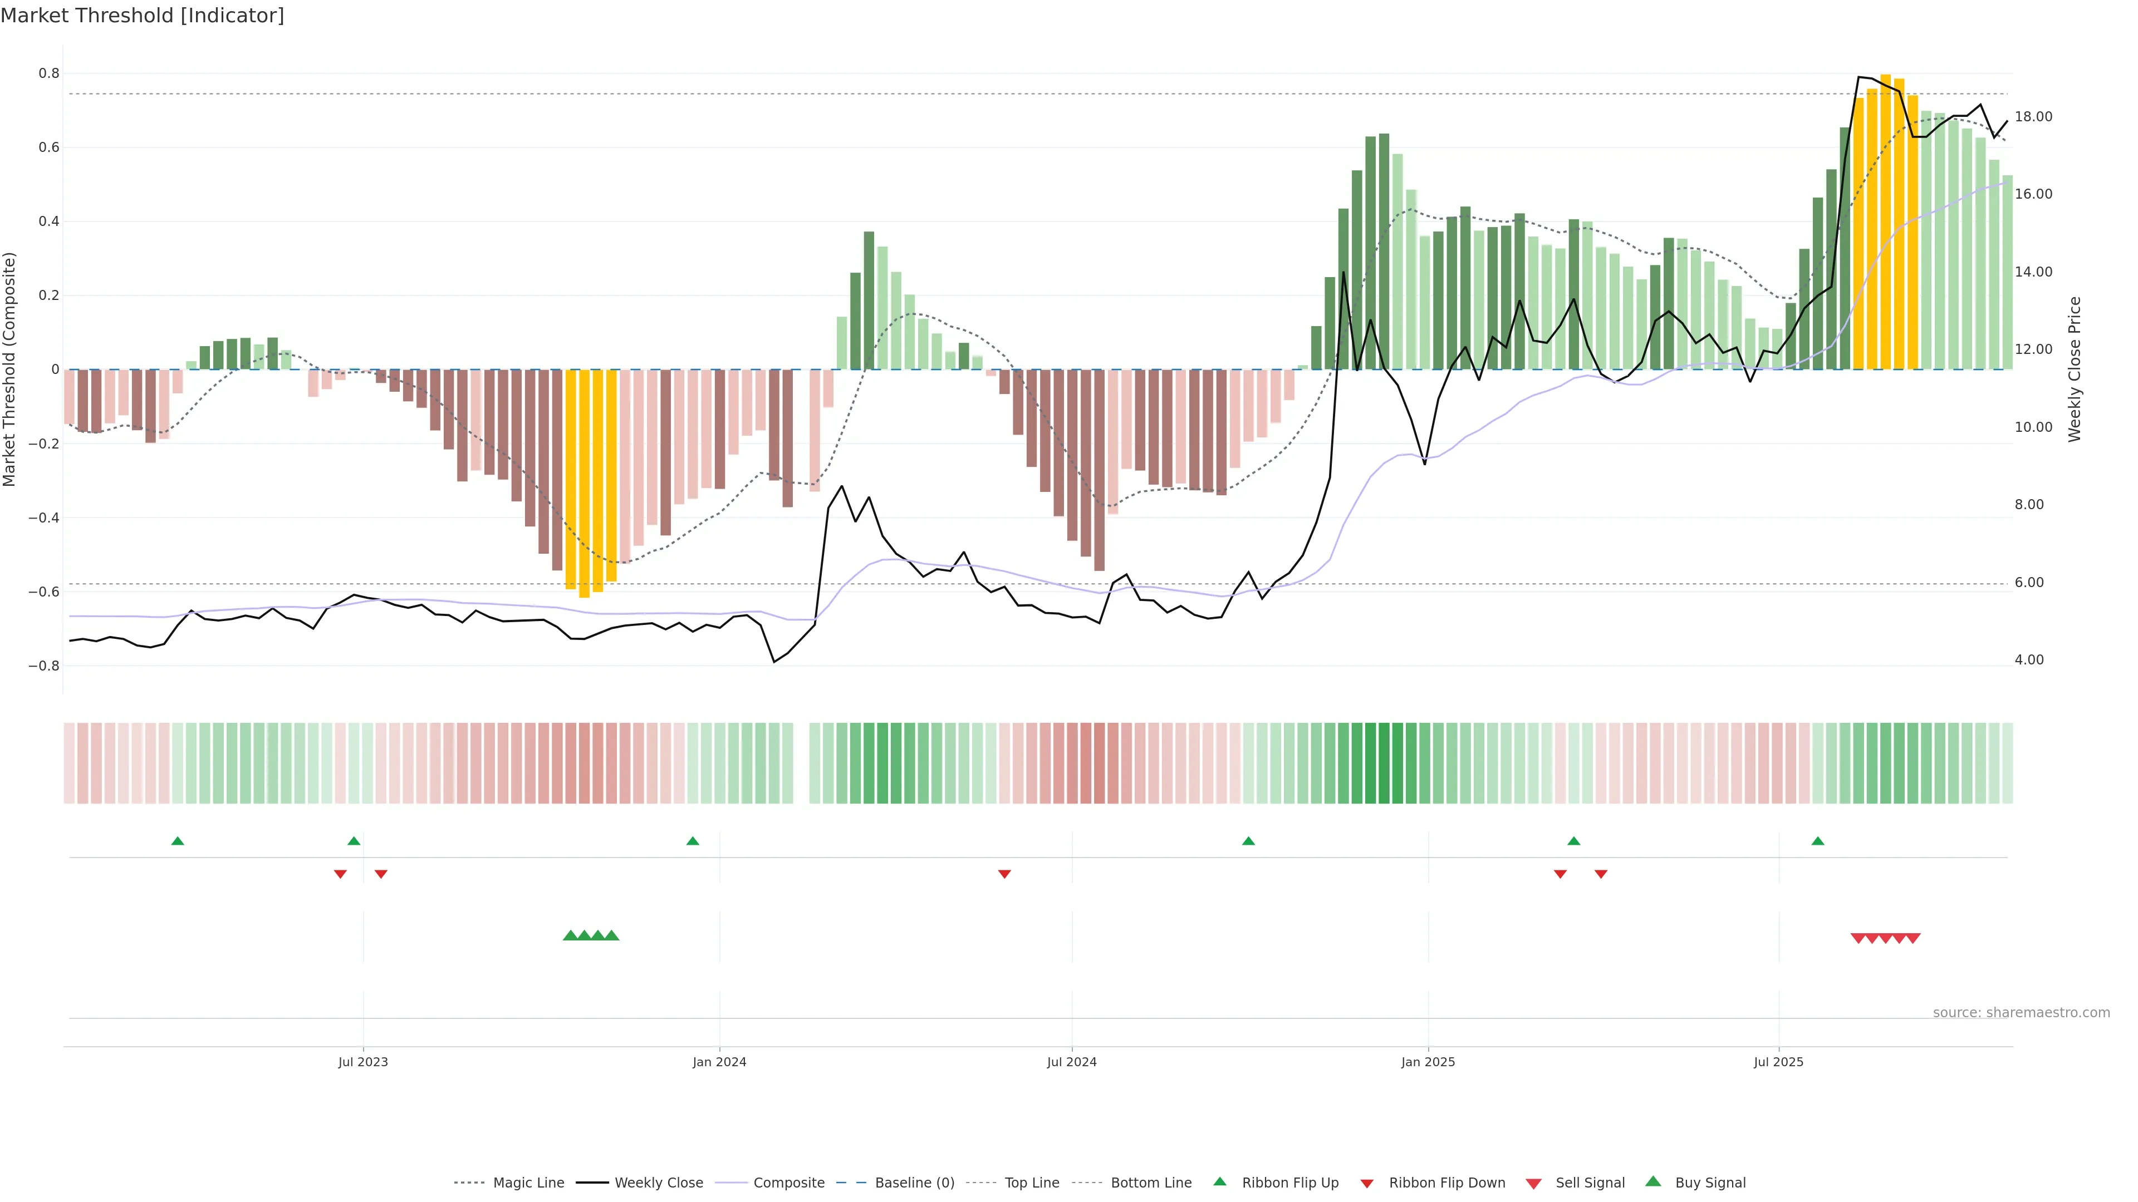Click the Sell Signal legend triangle icon
Viewport: 2138px width, 1202px height.
tap(1534, 1183)
